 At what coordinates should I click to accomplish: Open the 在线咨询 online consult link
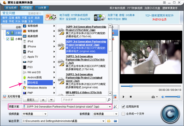click(x=34, y=14)
